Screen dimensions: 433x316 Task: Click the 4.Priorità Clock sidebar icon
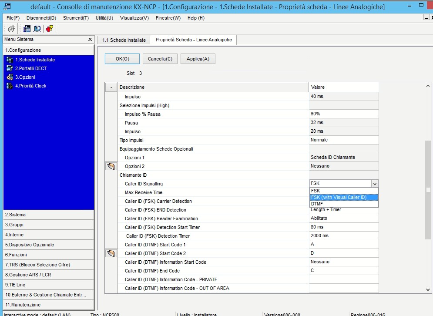10,86
